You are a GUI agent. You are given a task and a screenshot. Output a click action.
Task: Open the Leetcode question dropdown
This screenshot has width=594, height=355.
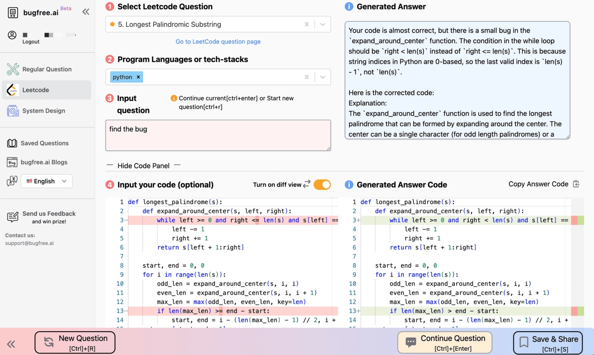pyautogui.click(x=323, y=25)
